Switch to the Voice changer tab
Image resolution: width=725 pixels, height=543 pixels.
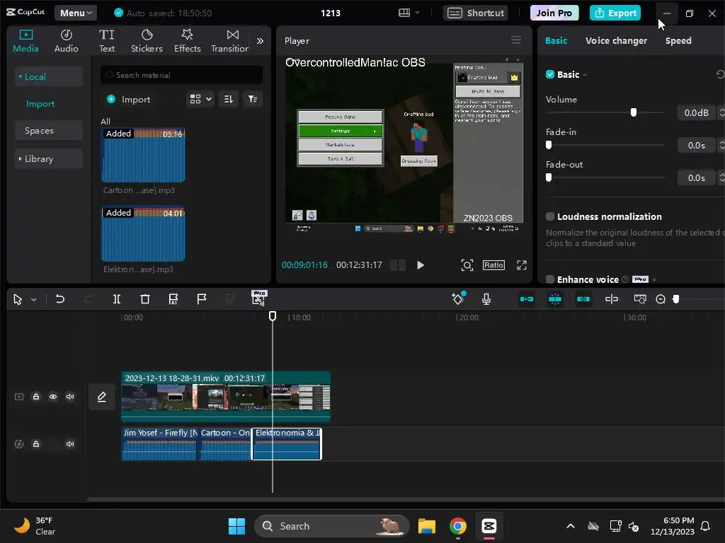pos(616,40)
